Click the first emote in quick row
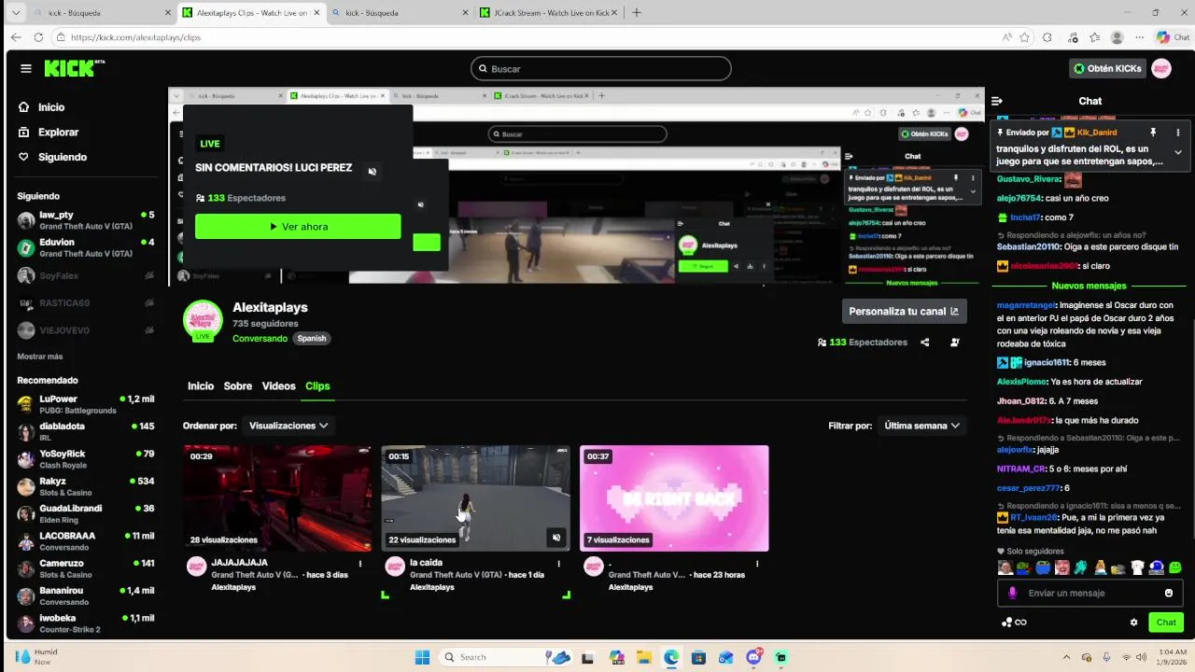The image size is (1195, 672). pos(1005,567)
